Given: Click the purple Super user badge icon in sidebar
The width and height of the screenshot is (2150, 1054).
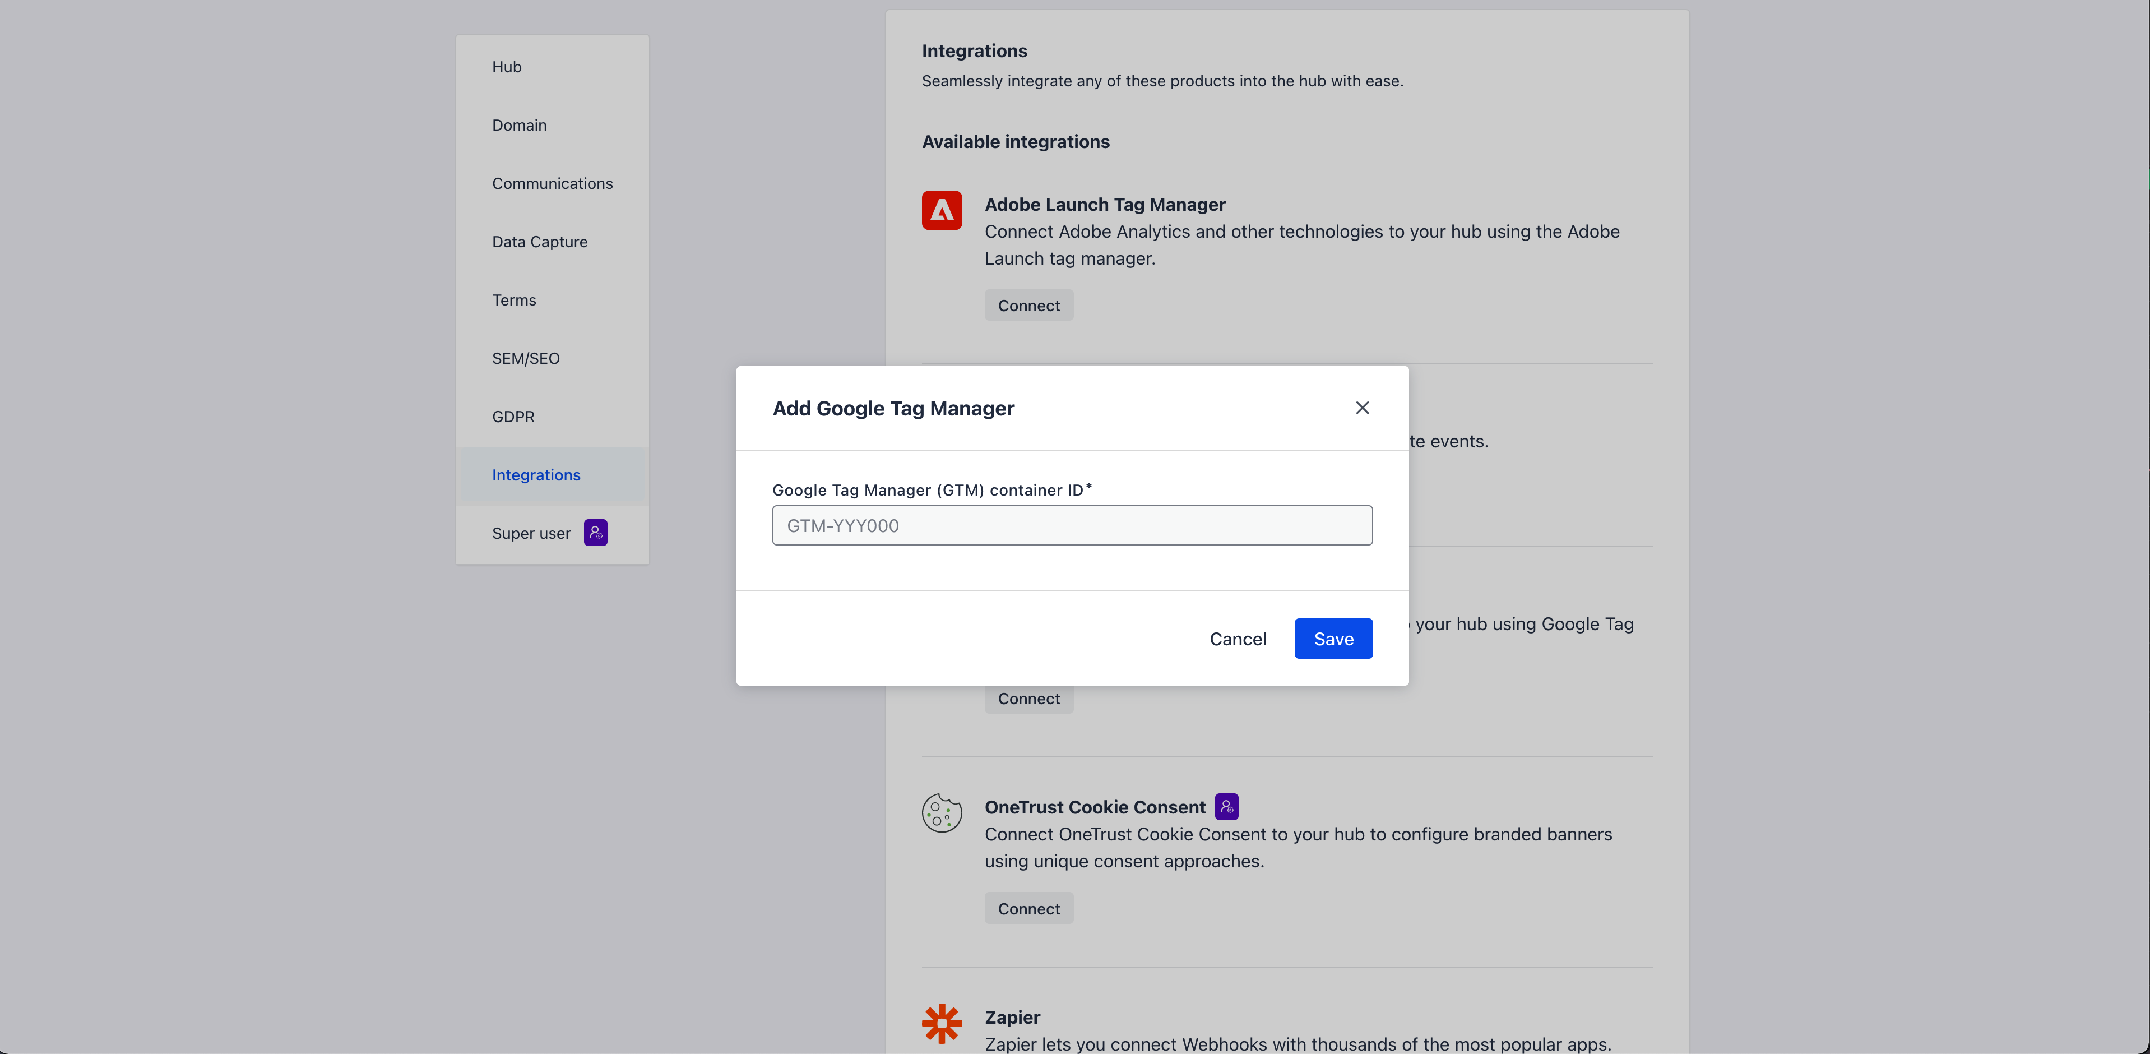Looking at the screenshot, I should (595, 533).
